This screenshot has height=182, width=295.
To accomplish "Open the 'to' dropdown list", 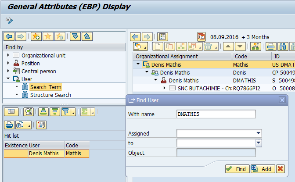I will coord(258,143).
